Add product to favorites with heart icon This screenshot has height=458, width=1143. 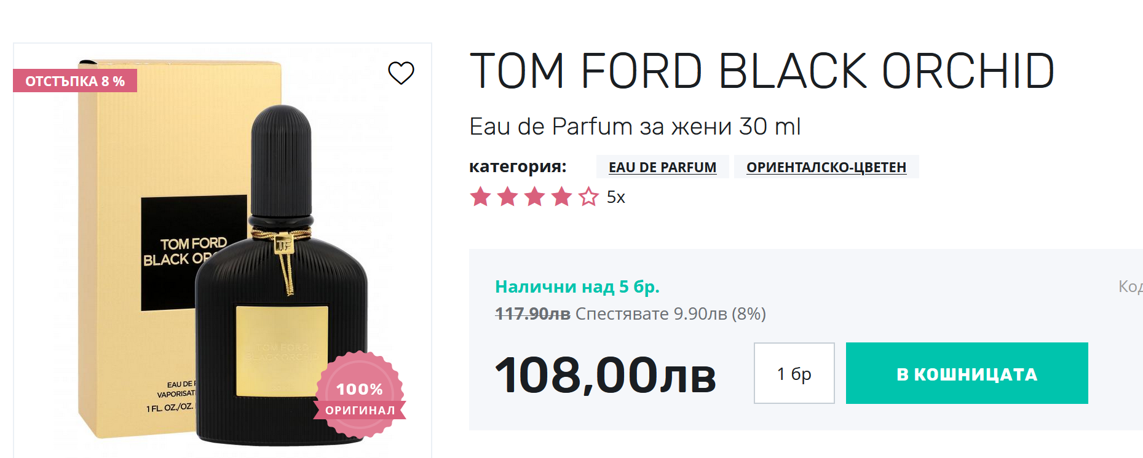(401, 73)
